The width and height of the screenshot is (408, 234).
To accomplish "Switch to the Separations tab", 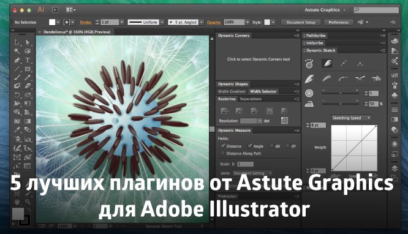I will click(251, 99).
